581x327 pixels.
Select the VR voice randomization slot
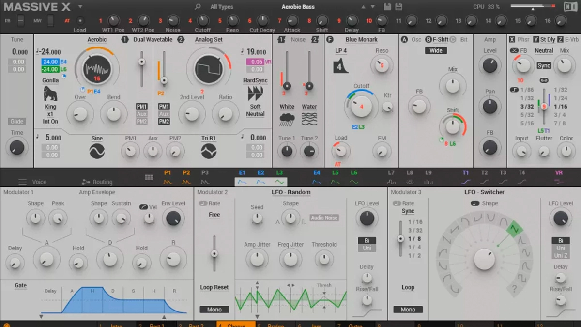(x=559, y=177)
